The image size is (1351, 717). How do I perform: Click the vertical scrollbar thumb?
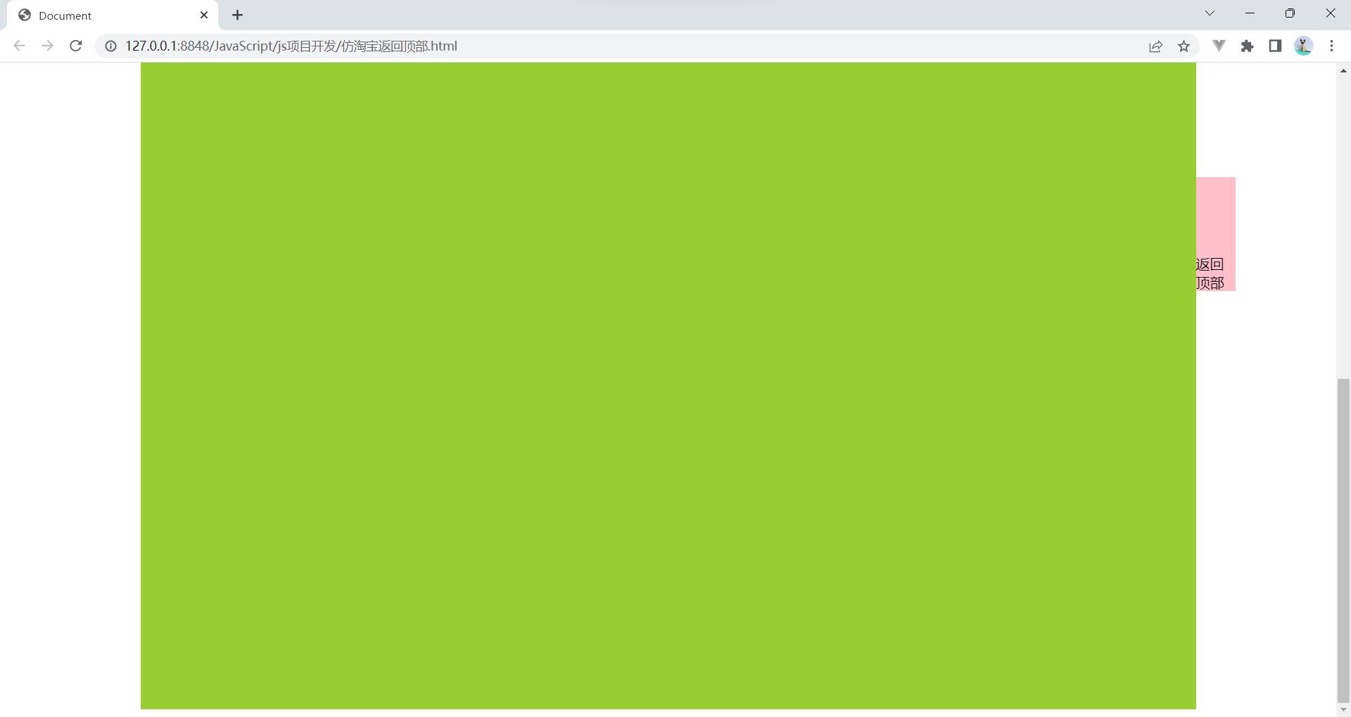[1343, 540]
